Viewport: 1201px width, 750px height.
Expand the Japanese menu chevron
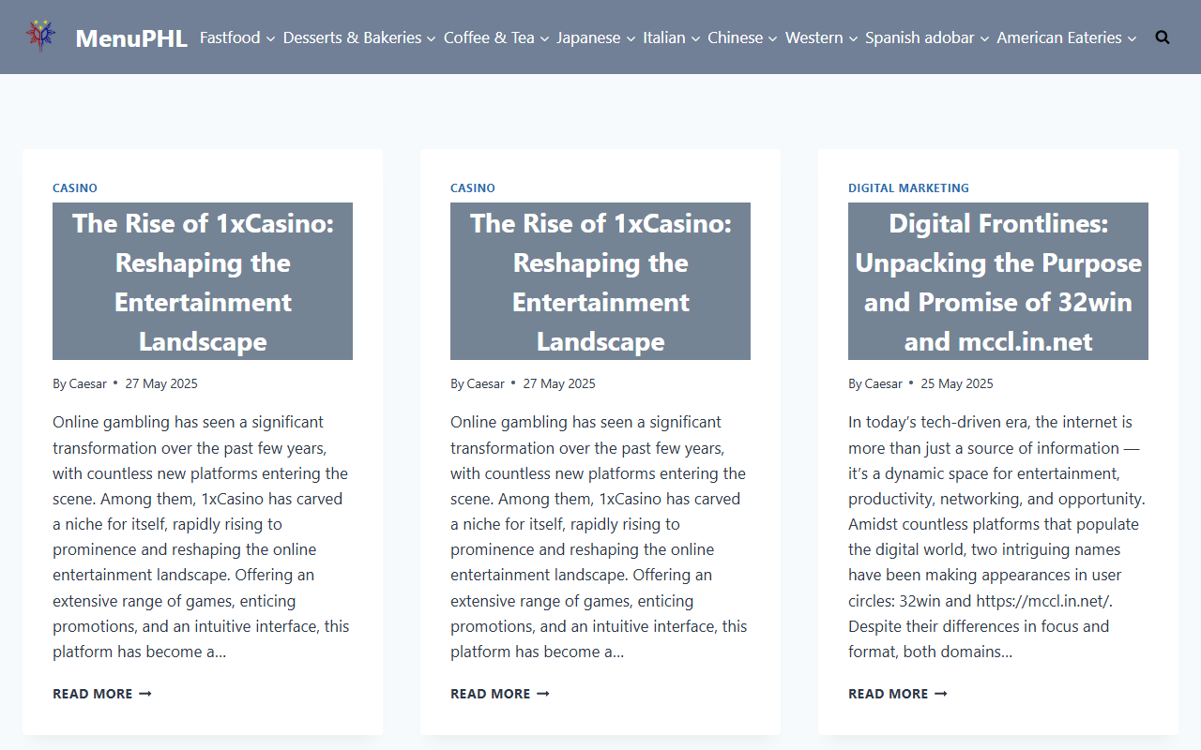631,38
